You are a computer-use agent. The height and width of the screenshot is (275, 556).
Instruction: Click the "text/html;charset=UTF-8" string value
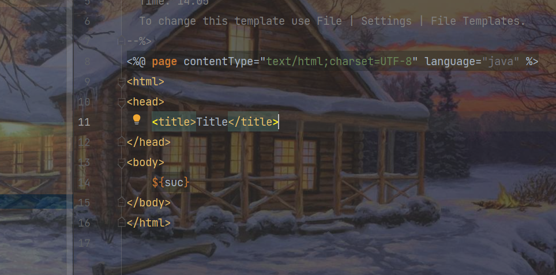point(340,62)
